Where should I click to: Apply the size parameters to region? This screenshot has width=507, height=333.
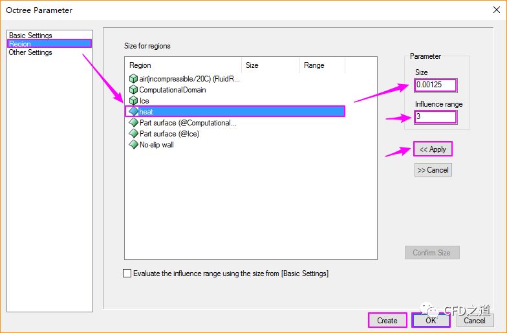pos(433,149)
